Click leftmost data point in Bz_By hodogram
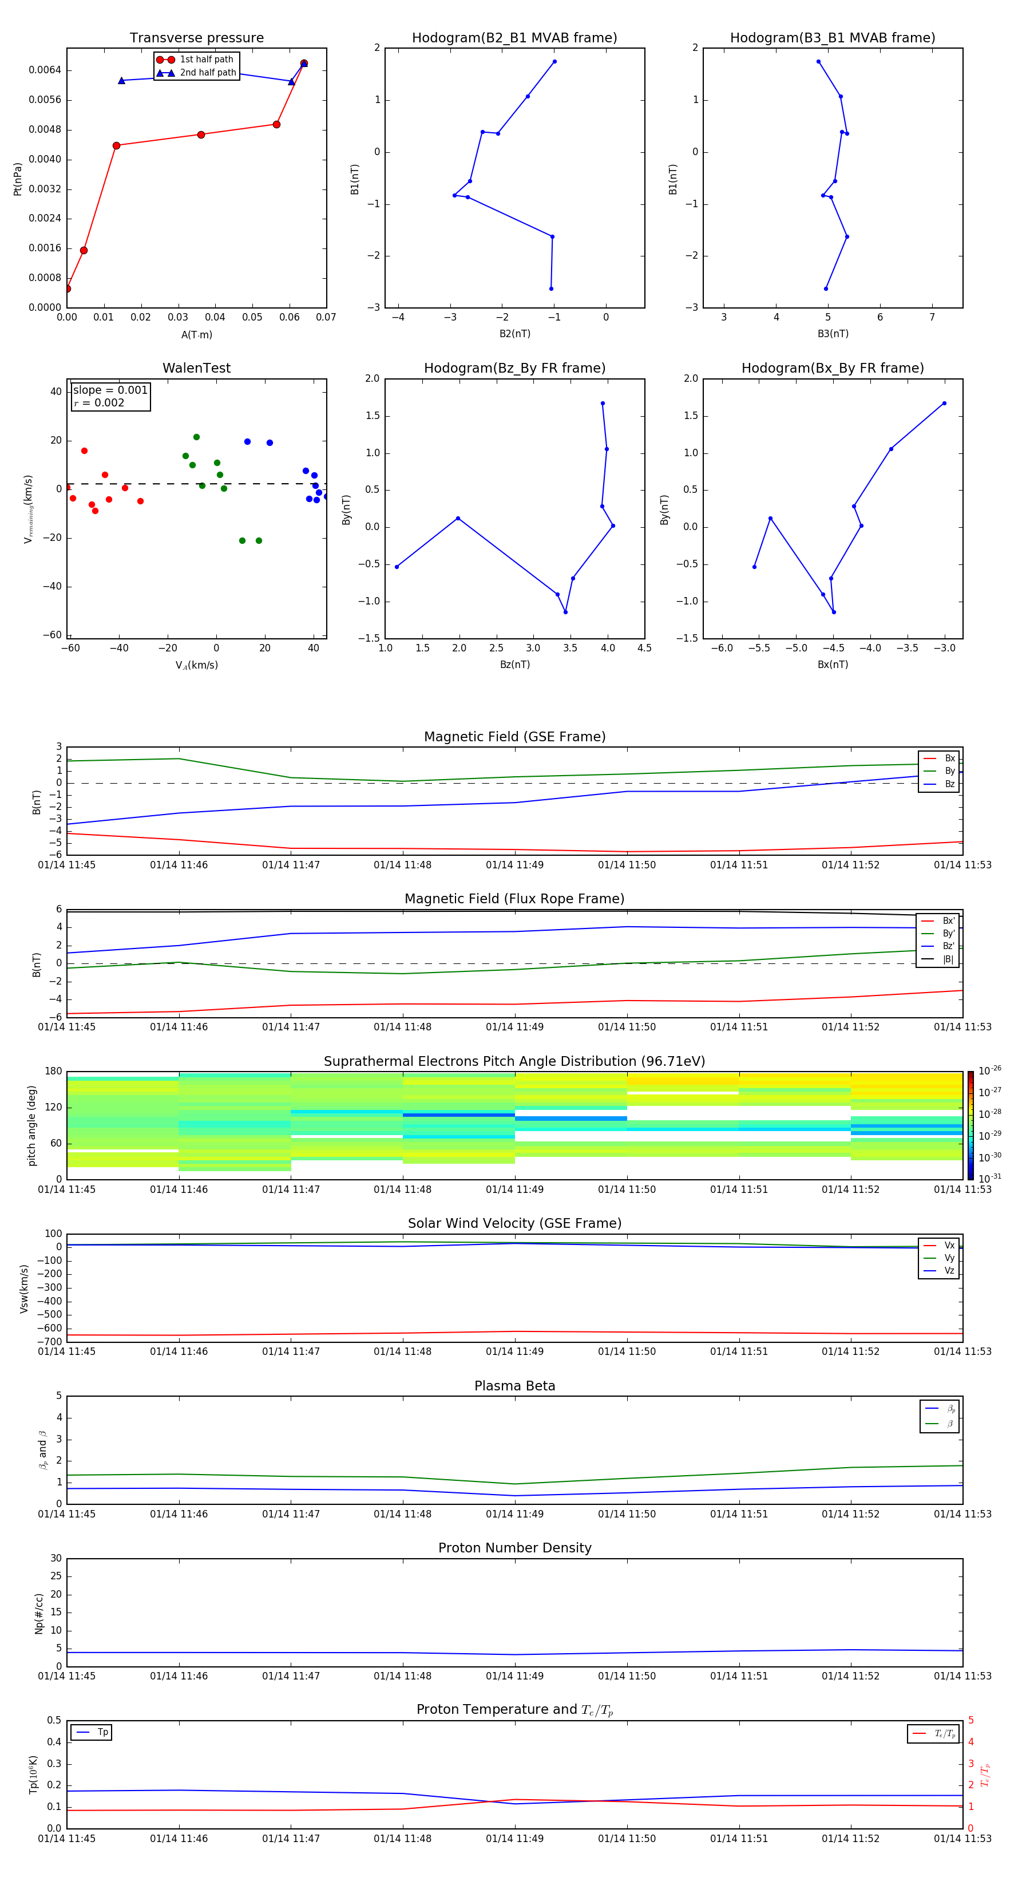 tap(397, 567)
